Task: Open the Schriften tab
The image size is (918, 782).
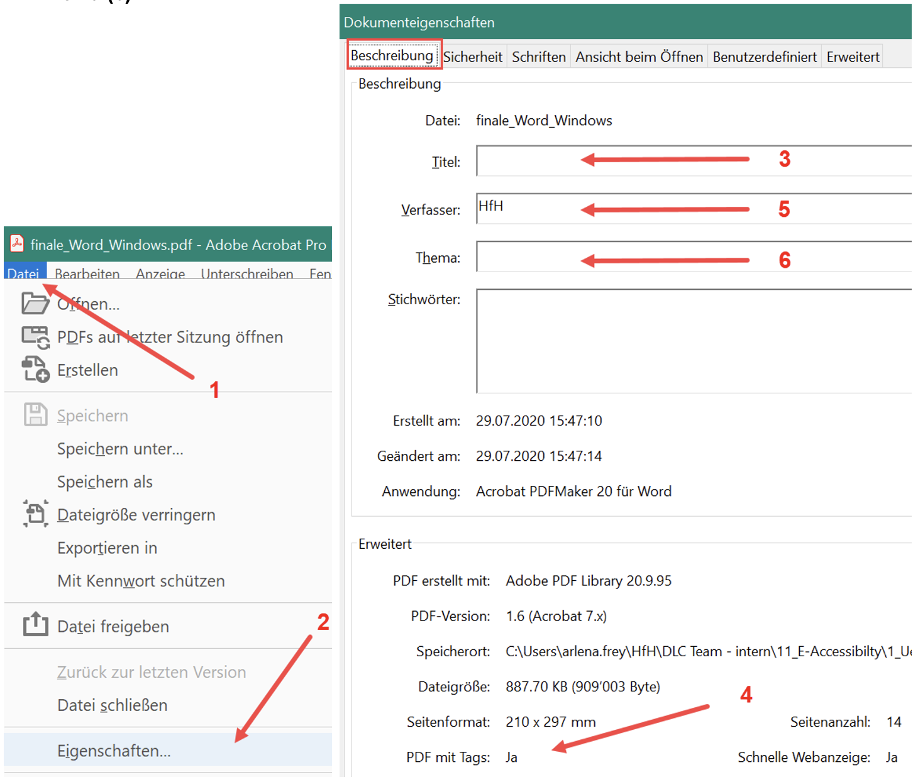Action: click(x=538, y=57)
